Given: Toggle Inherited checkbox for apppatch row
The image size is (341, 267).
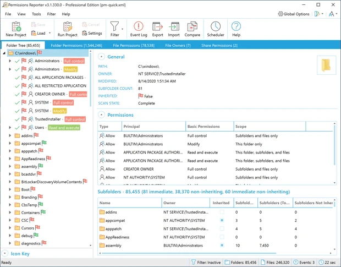Looking at the screenshot, I should (221, 229).
